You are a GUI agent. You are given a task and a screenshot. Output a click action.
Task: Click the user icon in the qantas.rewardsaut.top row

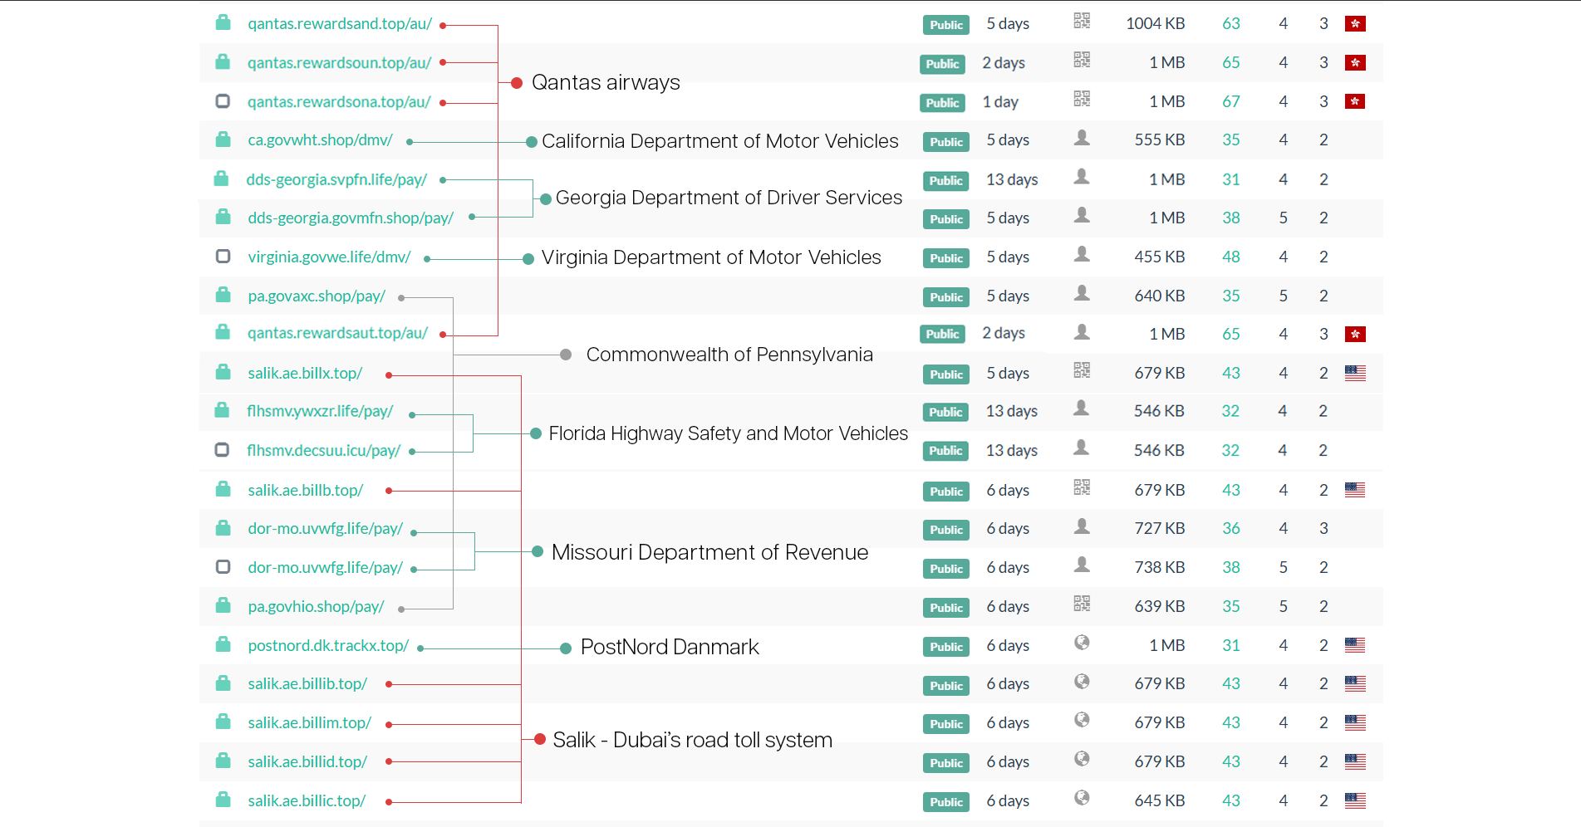tap(1082, 332)
